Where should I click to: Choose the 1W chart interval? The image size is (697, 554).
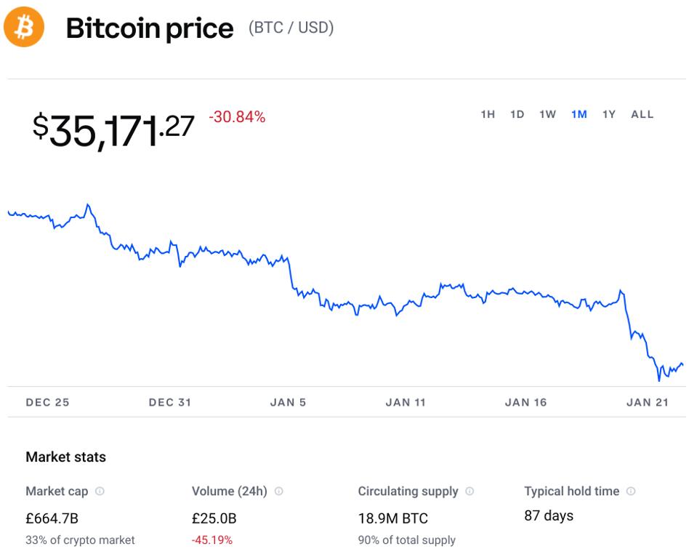pyautogui.click(x=547, y=114)
